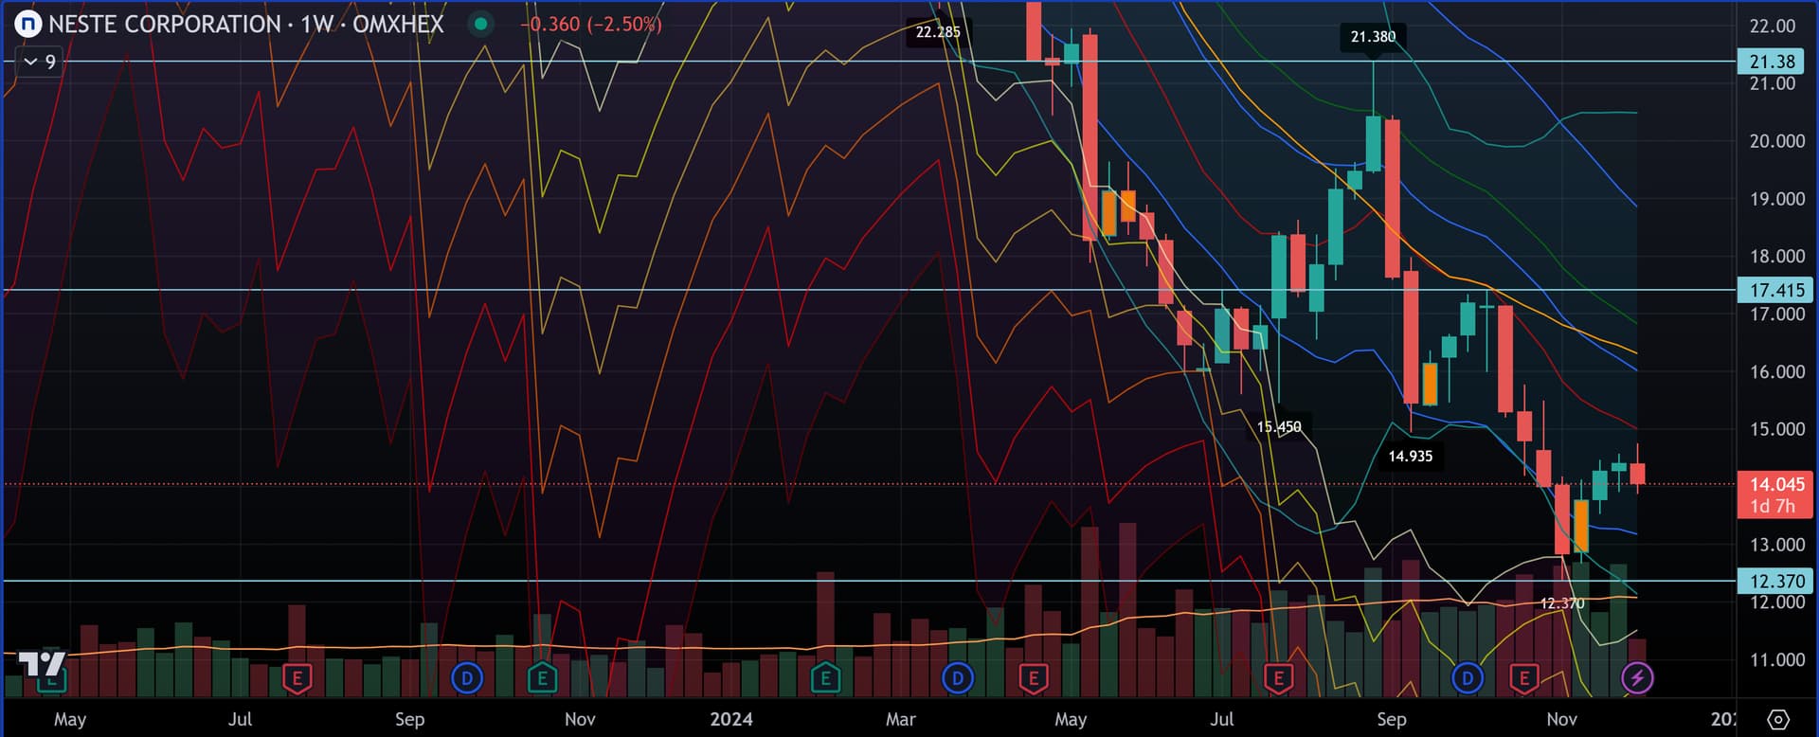The height and width of the screenshot is (737, 1819).
Task: Open the red E earnings marker before May 2024
Action: click(x=1033, y=678)
